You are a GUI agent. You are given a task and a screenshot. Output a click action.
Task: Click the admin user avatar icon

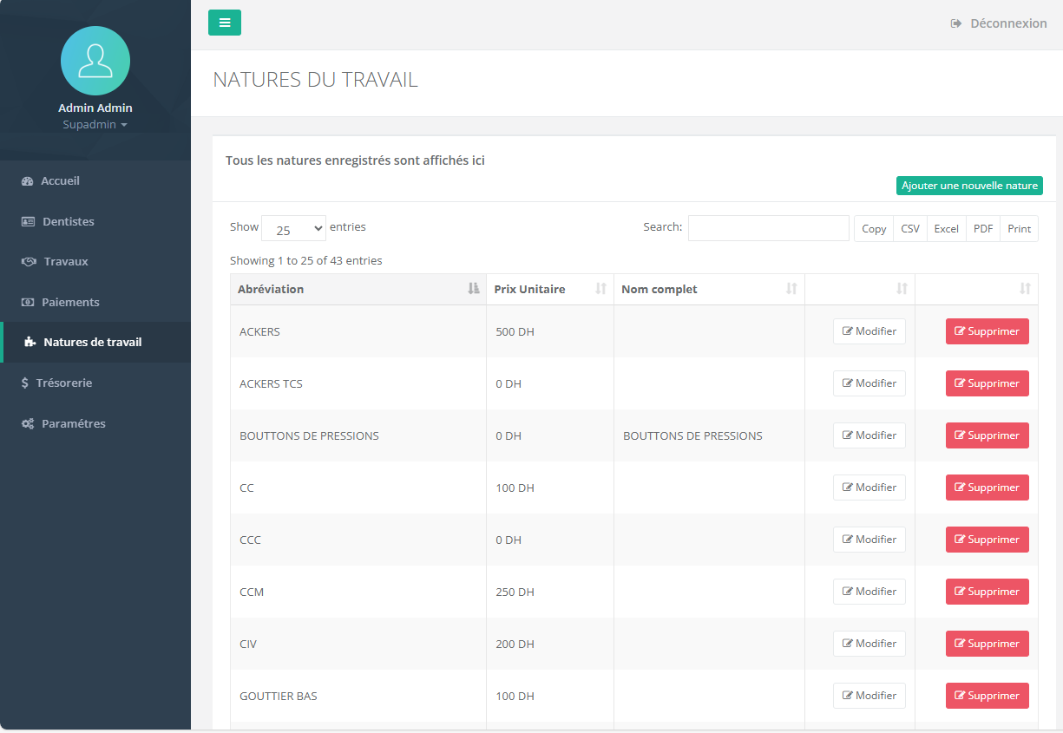(95, 61)
